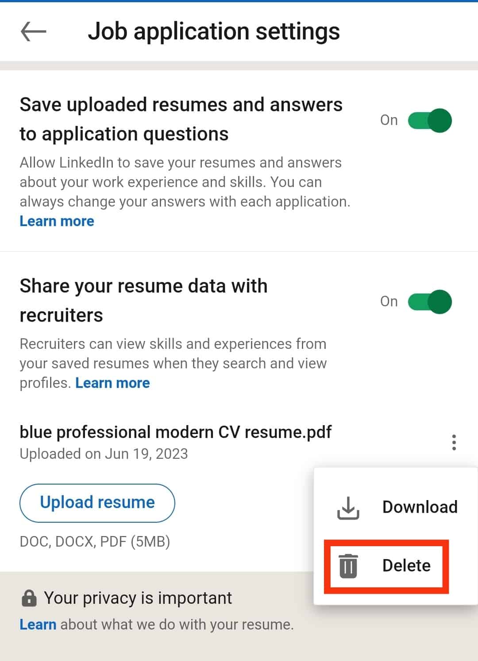Image resolution: width=478 pixels, height=661 pixels.
Task: Click the DOC, DOCX, PDF (5MB) format hint
Action: click(x=95, y=541)
